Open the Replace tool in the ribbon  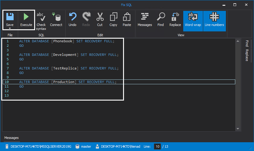tap(175, 20)
